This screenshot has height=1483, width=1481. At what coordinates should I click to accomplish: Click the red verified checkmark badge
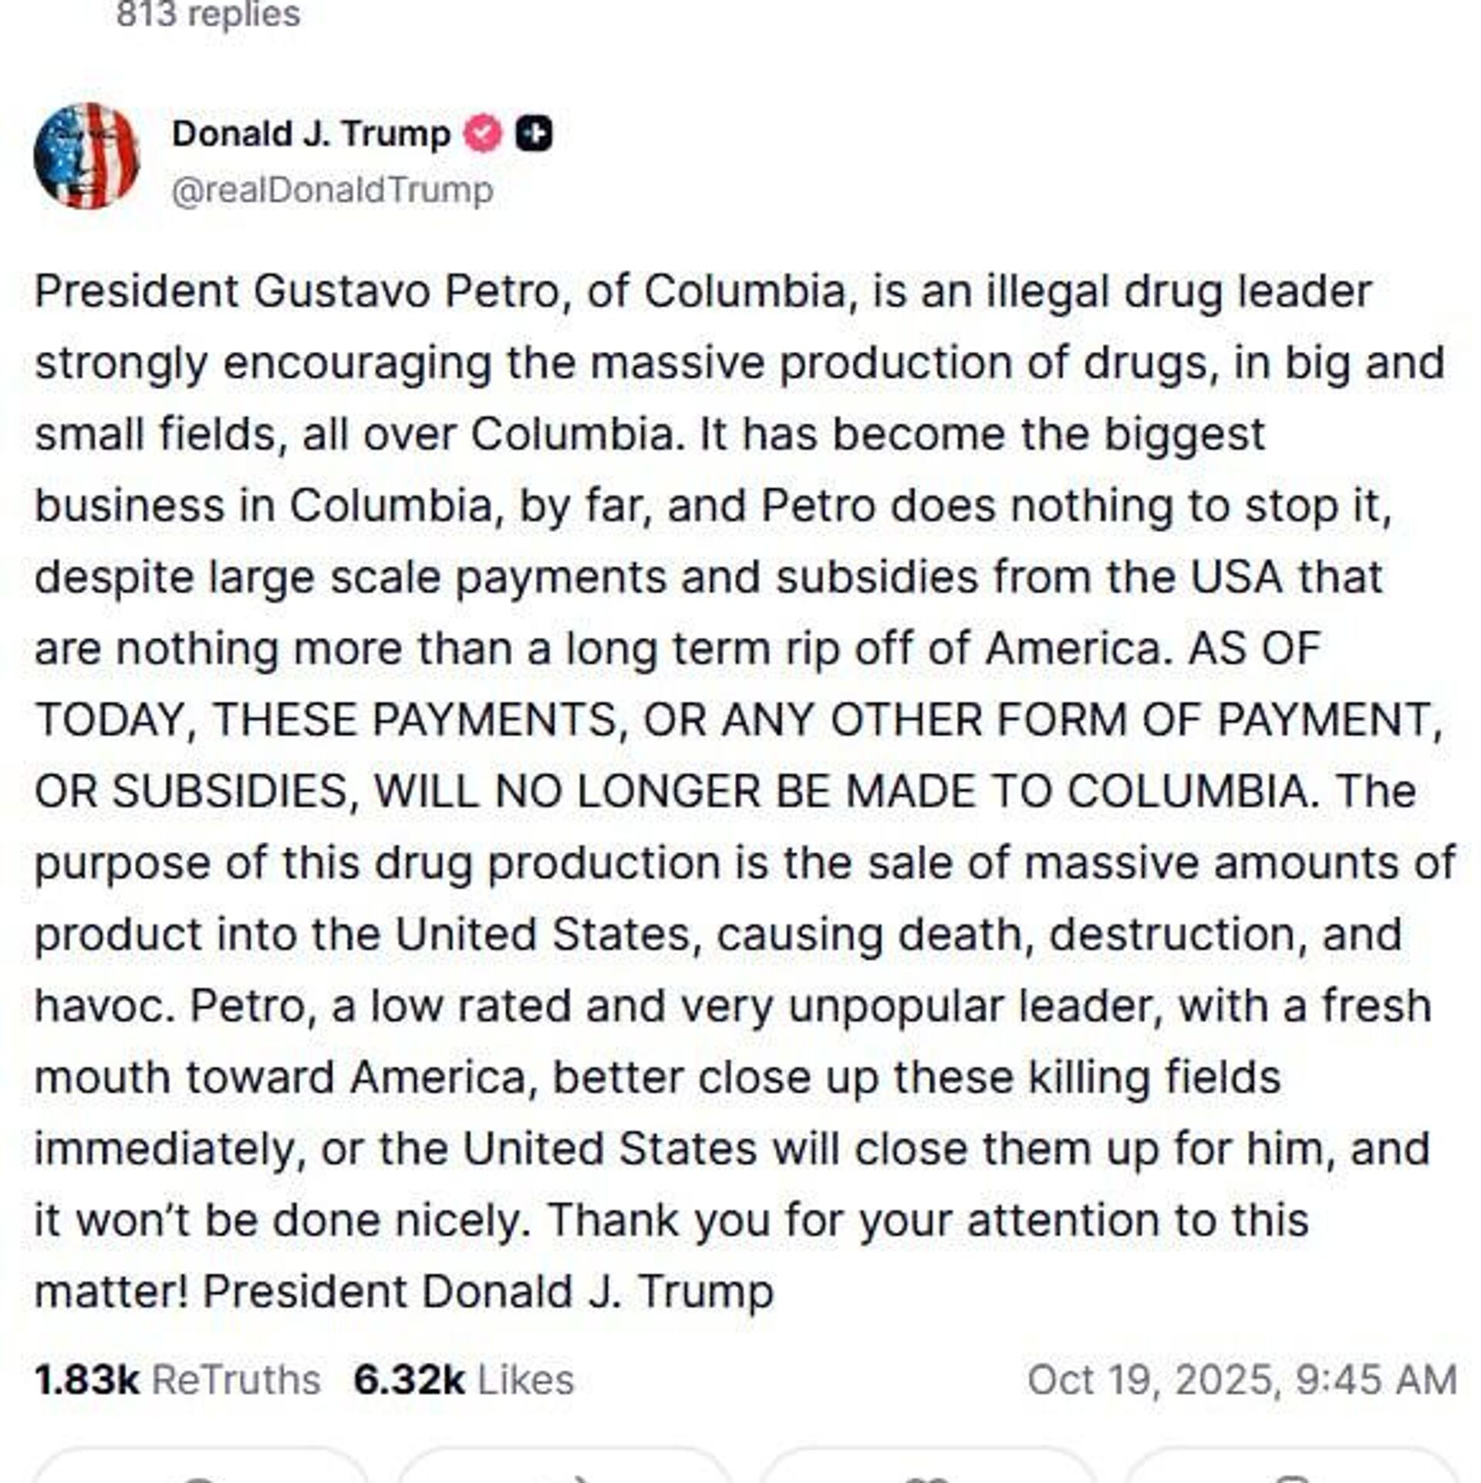coord(483,134)
